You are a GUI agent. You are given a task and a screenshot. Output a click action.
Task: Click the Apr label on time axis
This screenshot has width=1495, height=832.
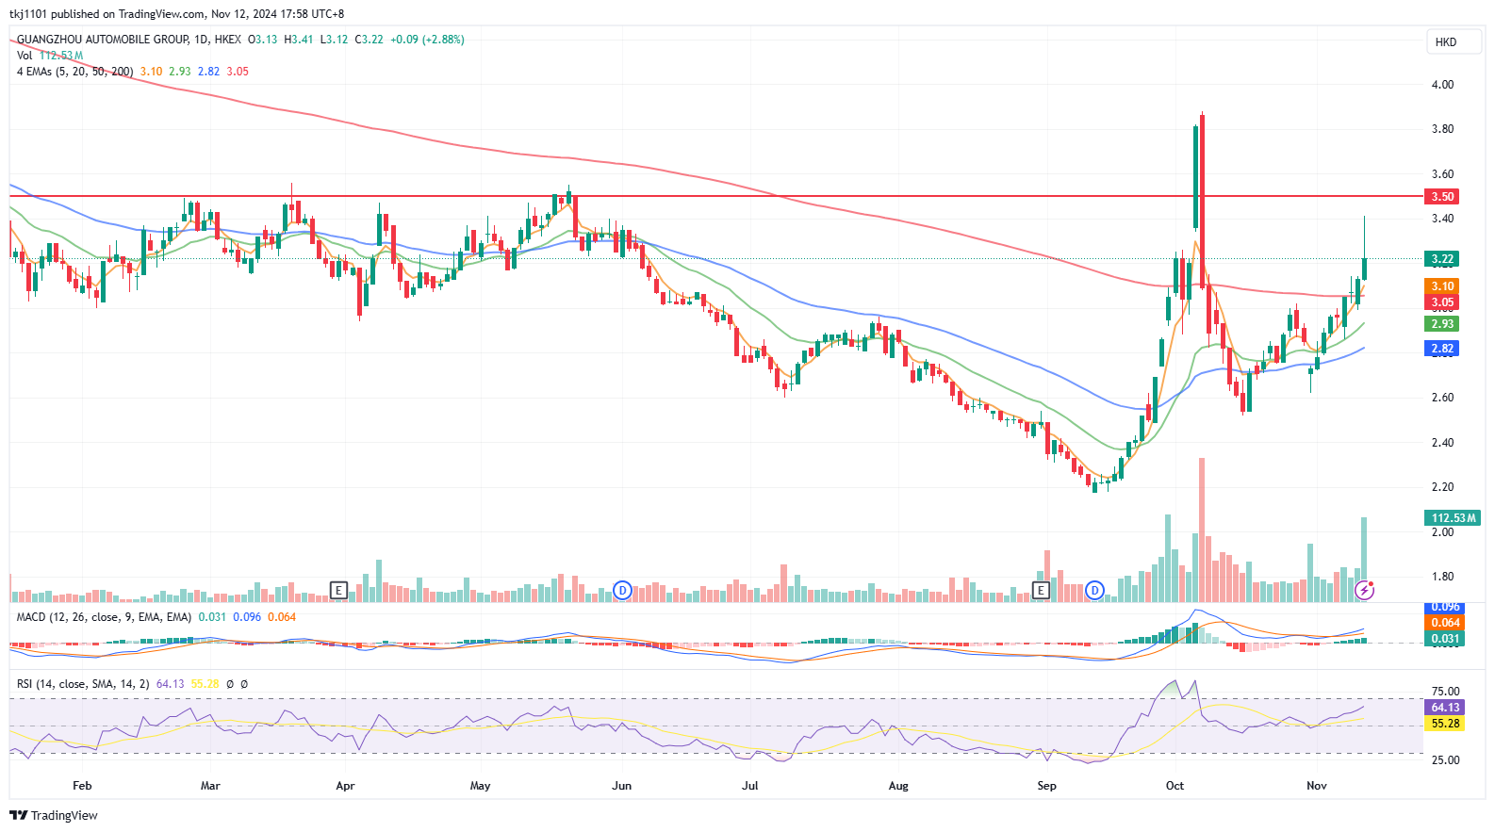pyautogui.click(x=345, y=786)
